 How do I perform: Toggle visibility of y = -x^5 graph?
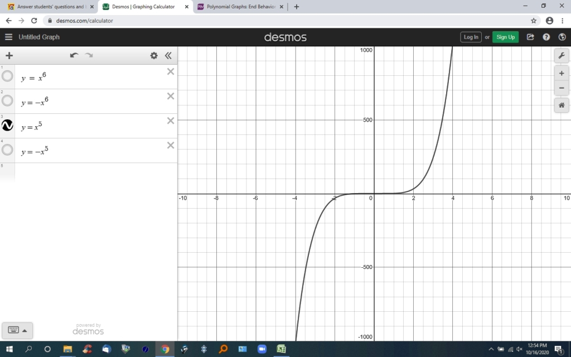[x=7, y=149]
